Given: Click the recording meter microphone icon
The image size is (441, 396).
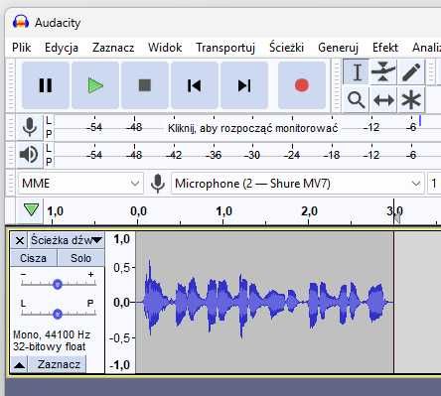Looking at the screenshot, I should coord(30,127).
